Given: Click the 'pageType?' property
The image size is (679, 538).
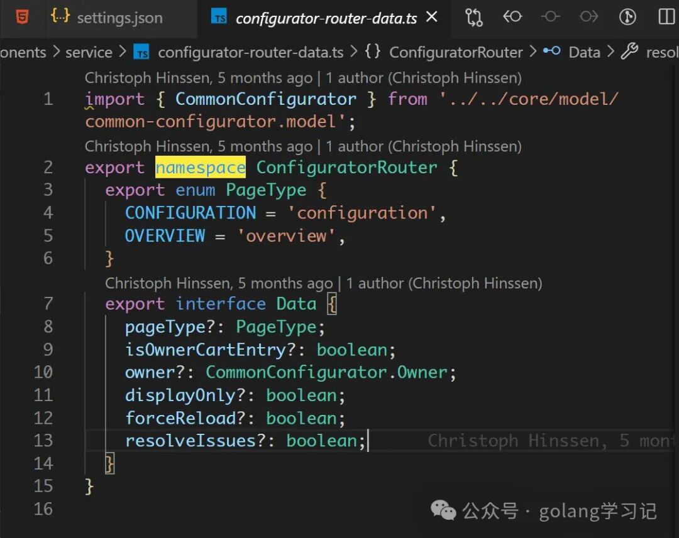Looking at the screenshot, I should [170, 327].
